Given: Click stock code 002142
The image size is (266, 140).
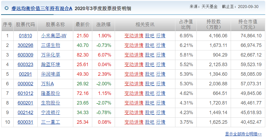Looking at the screenshot, I should tap(25, 113).
